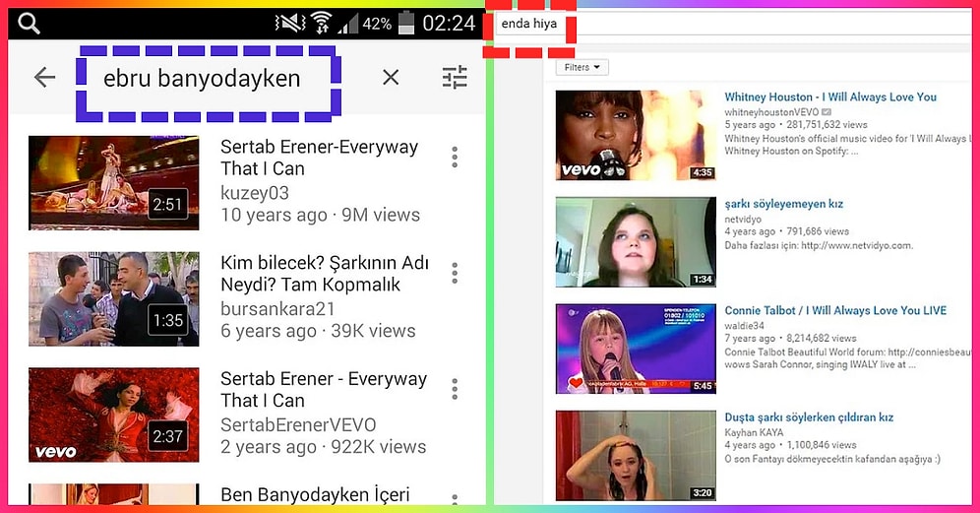The image size is (980, 513).
Task: Expand the Filters dropdown
Action: click(582, 68)
